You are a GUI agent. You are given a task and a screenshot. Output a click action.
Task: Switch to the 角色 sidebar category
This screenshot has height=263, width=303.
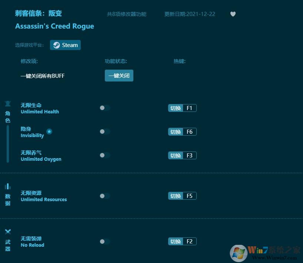[x=8, y=116]
